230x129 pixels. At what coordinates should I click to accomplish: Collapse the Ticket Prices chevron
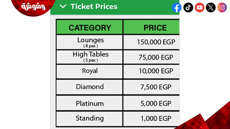pos(63,6)
